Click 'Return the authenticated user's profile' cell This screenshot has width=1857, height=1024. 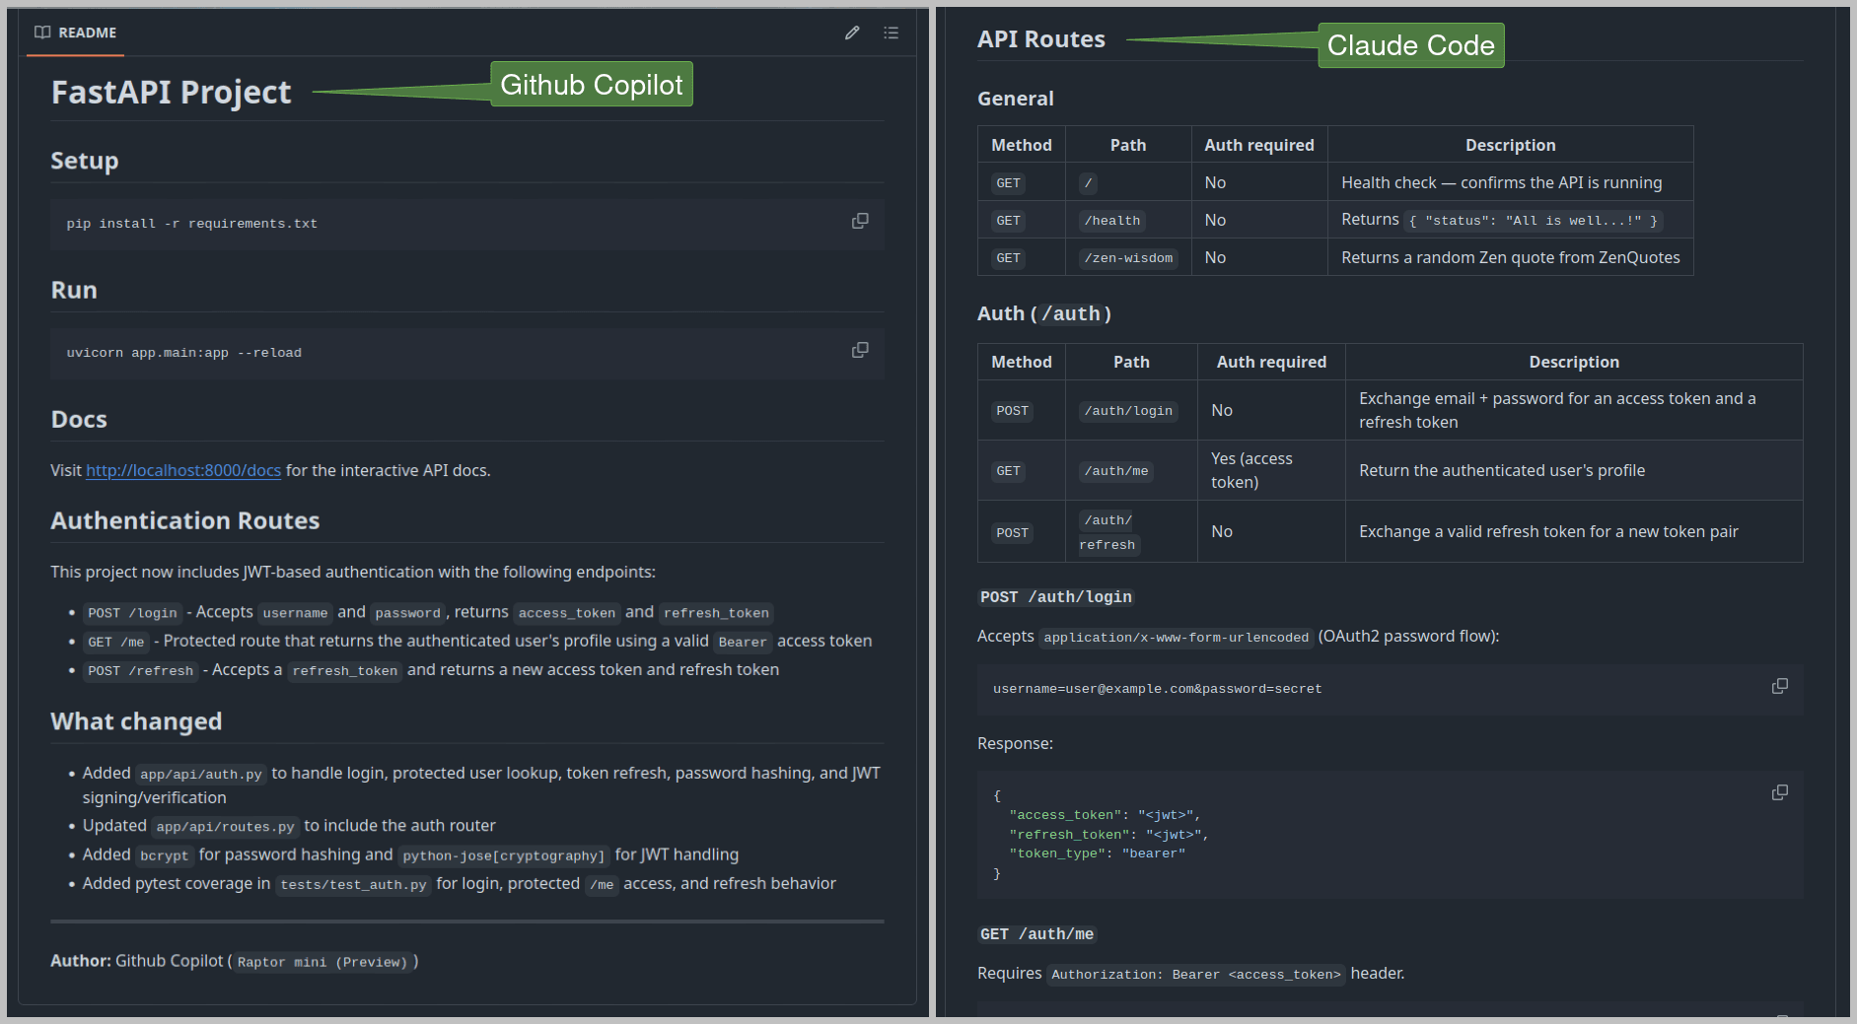tap(1573, 470)
